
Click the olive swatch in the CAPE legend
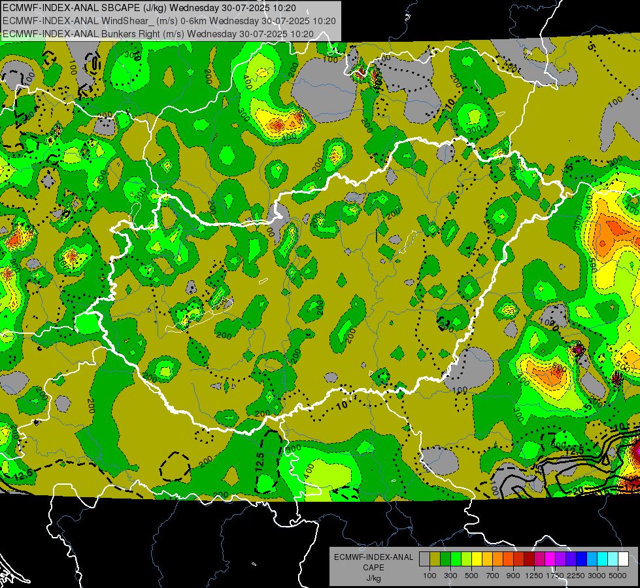(x=435, y=559)
